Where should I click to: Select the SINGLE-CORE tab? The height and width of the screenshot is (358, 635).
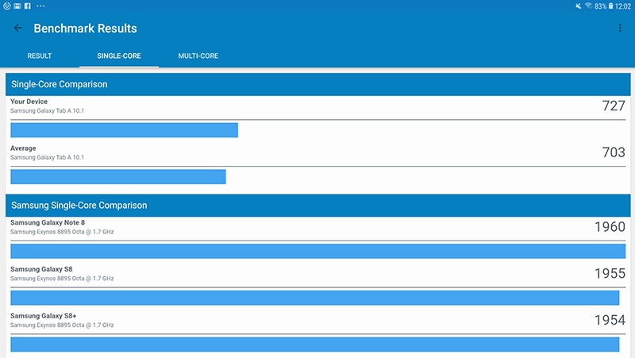(x=118, y=56)
